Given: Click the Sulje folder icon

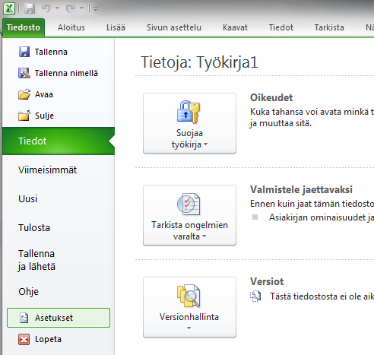Looking at the screenshot, I should 24,116.
